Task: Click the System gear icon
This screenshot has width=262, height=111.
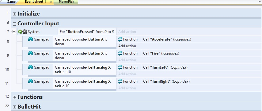Action: tap(25, 32)
